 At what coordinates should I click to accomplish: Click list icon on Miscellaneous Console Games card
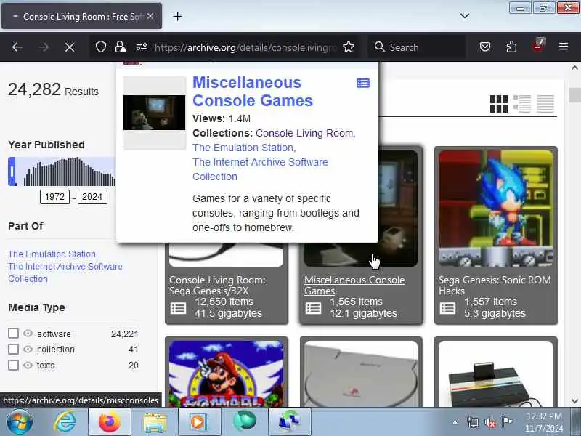coord(314,308)
